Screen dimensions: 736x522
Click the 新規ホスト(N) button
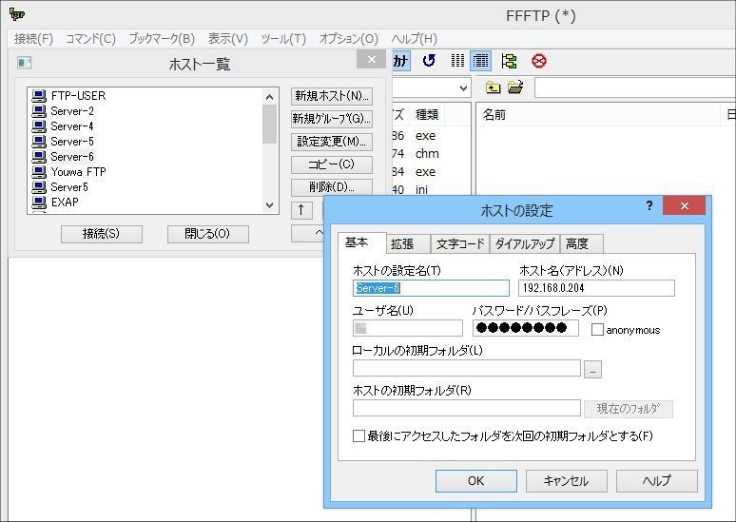tap(331, 96)
